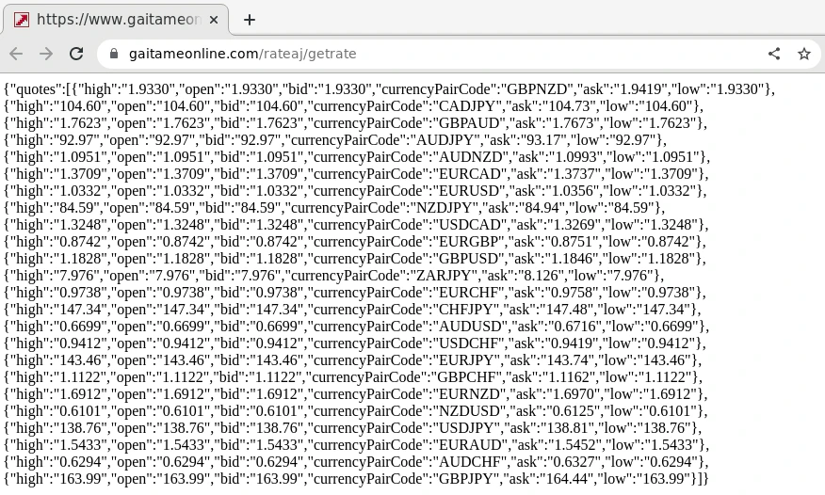Click the EURCAD currency pair code
Screen dimensions: 825x495
470,174
